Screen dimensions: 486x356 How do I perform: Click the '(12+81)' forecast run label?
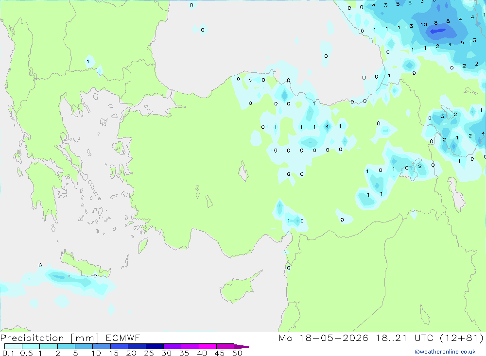coord(462,338)
